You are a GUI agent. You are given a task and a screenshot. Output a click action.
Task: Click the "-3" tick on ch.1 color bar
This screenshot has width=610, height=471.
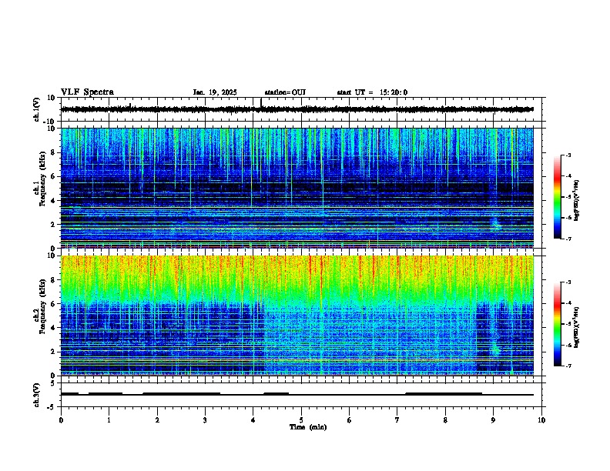[568, 155]
